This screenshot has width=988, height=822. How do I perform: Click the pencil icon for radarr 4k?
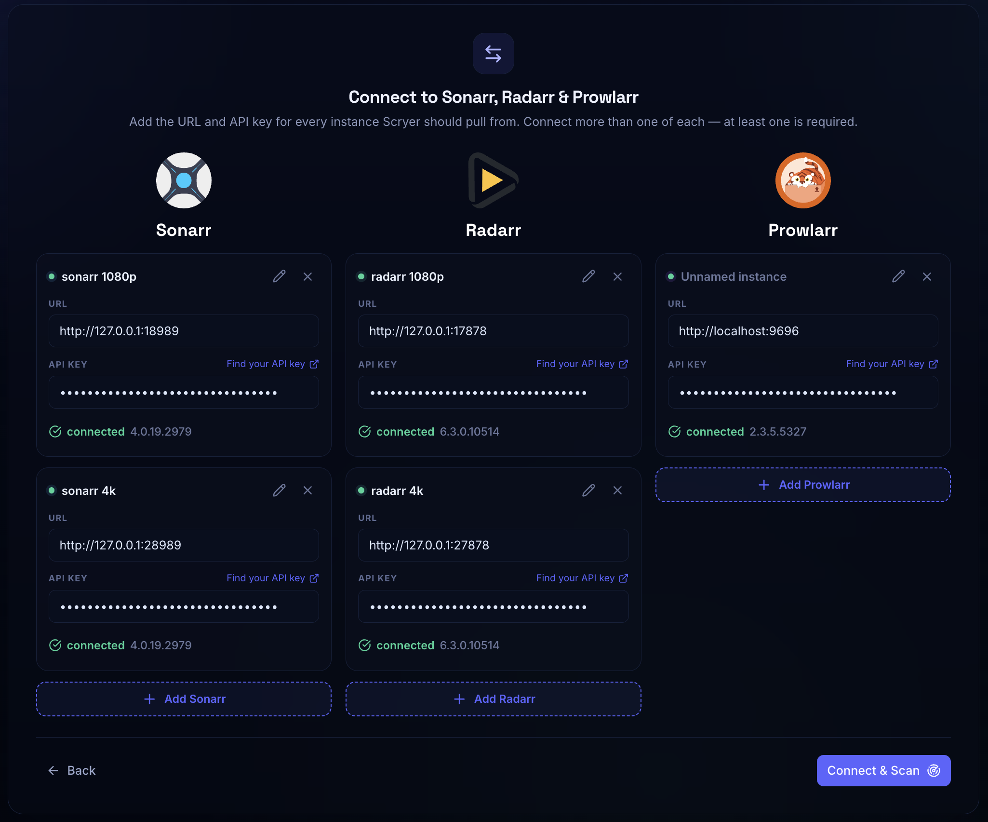(x=588, y=491)
